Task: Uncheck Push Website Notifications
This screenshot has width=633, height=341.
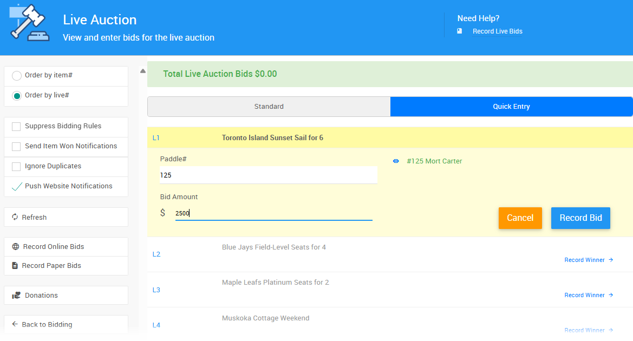Action: 17,186
